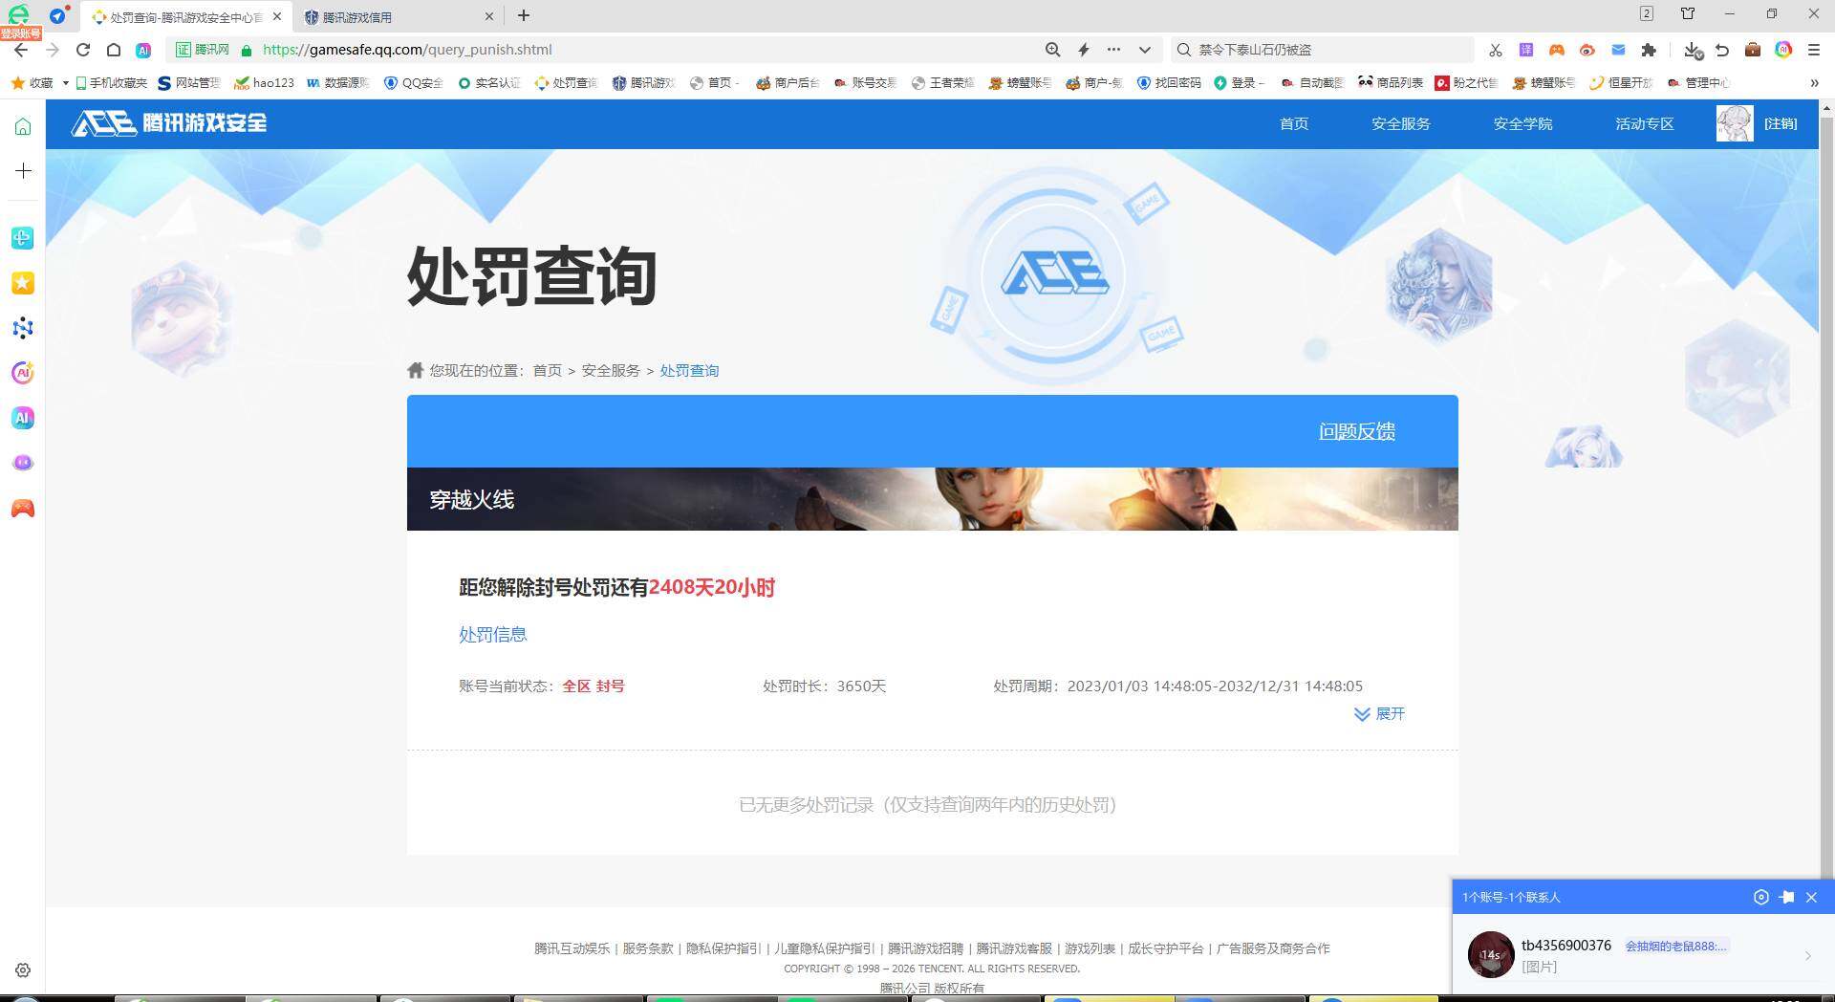Click the 注销 logout link
The width and height of the screenshot is (1835, 1002).
point(1781,124)
